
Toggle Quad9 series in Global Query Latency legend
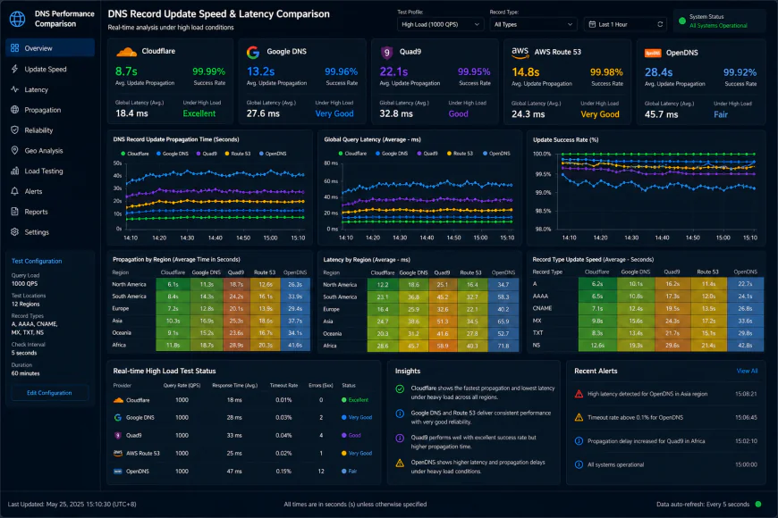point(427,154)
